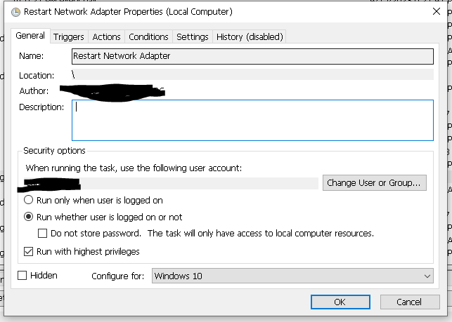The image size is (452, 322).
Task: Click the task scheduler clock icon in title bar
Action: (x=15, y=12)
